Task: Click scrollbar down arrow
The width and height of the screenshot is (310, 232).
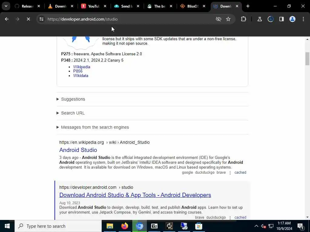Action: 307,217
